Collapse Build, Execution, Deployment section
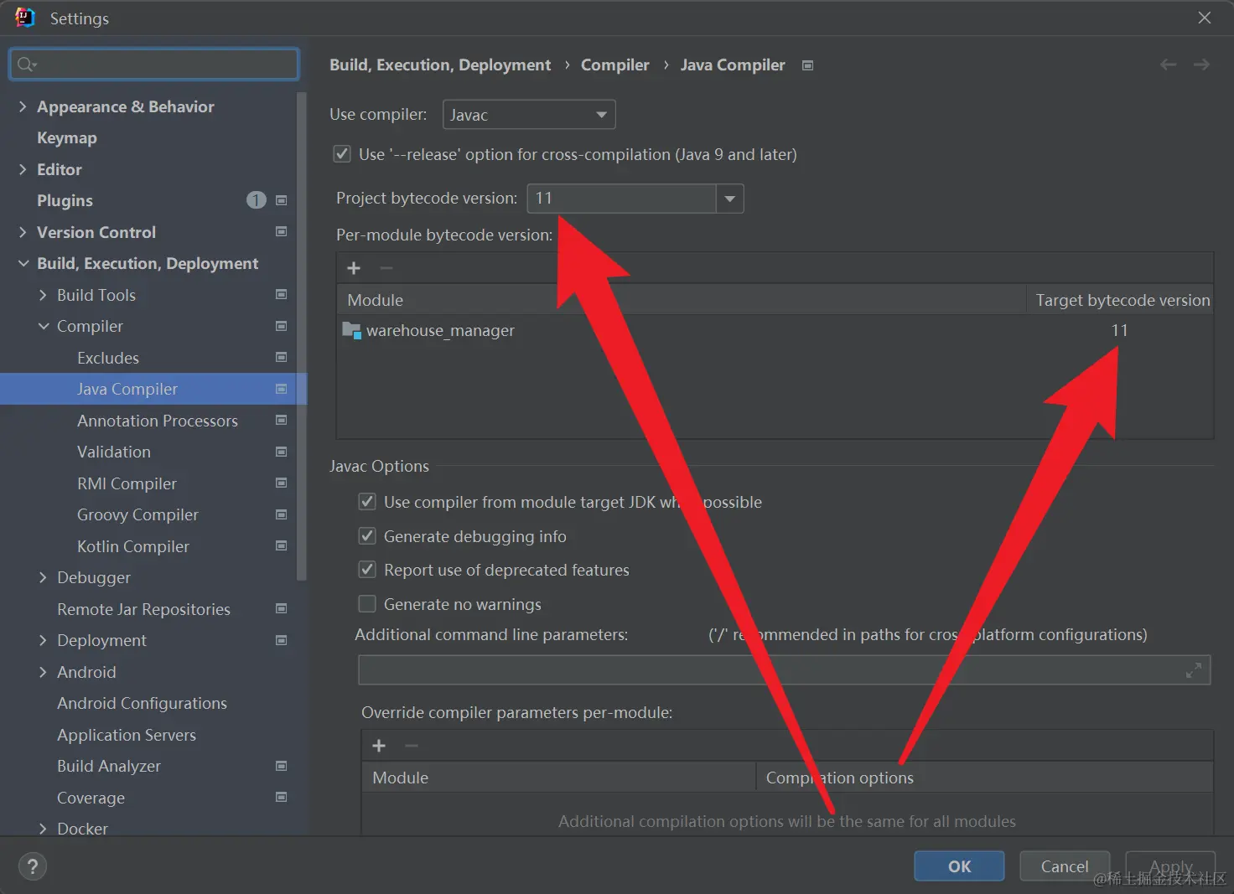 (x=23, y=263)
